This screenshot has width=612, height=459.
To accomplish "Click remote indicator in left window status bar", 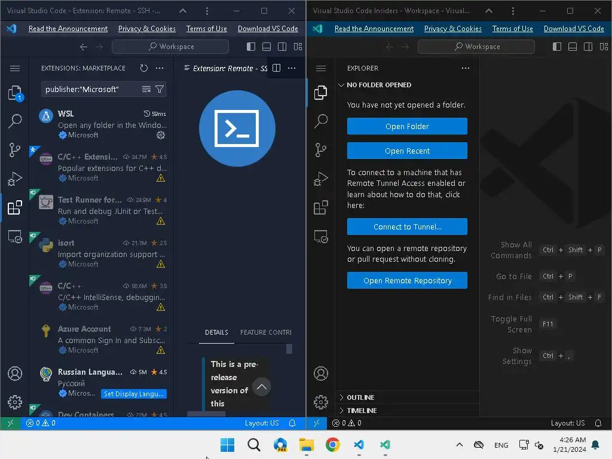I will point(11,423).
